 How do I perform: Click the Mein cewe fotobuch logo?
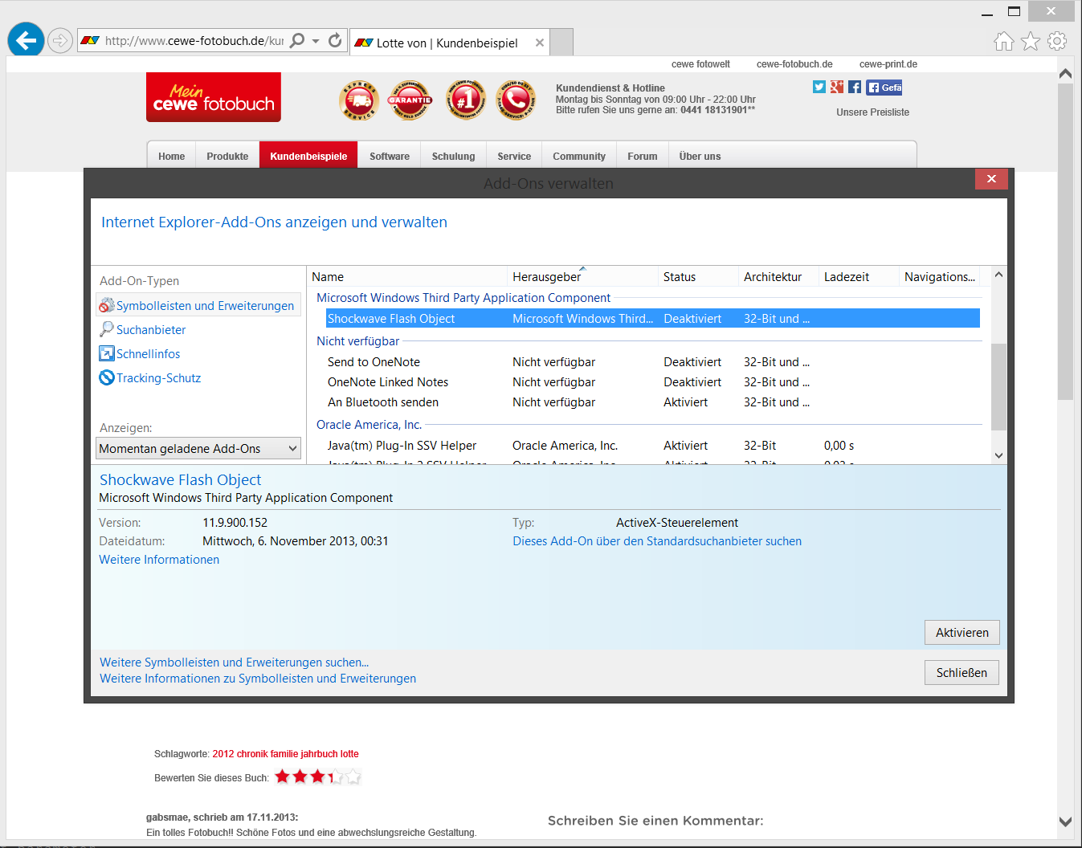click(214, 97)
